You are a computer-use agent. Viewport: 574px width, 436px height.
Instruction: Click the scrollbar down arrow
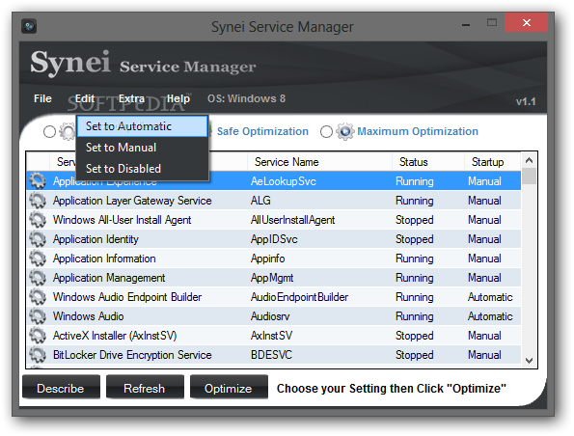click(x=529, y=360)
